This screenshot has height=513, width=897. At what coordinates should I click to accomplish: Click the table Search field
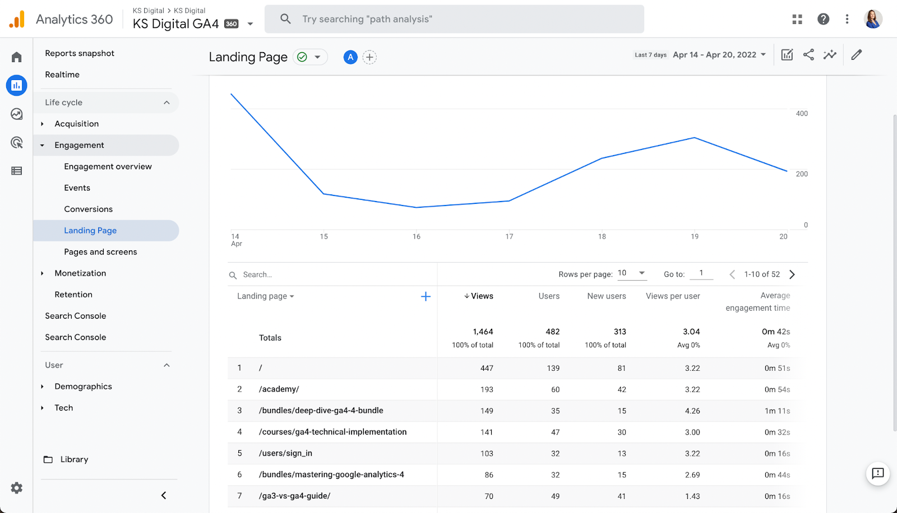tap(332, 275)
